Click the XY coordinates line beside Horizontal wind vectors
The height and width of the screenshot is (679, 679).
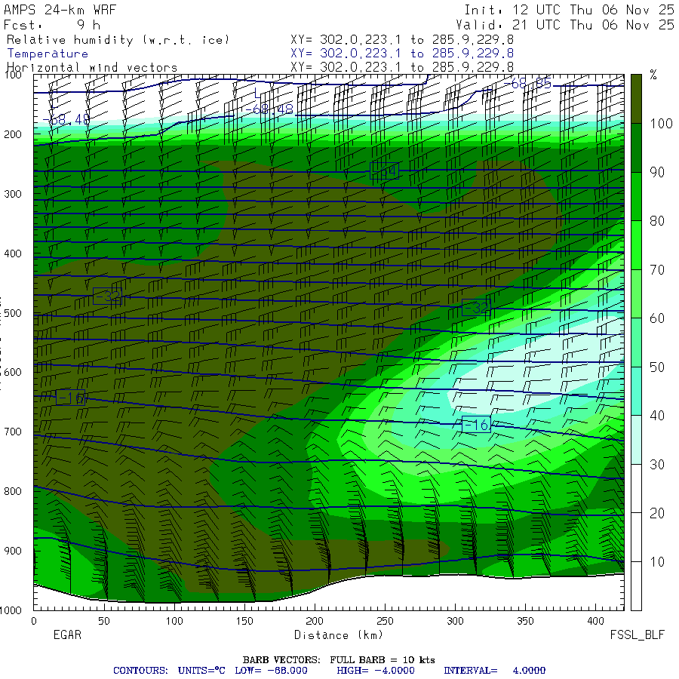click(402, 67)
